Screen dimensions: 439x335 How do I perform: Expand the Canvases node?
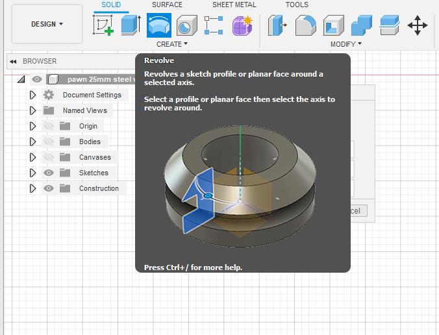(32, 157)
